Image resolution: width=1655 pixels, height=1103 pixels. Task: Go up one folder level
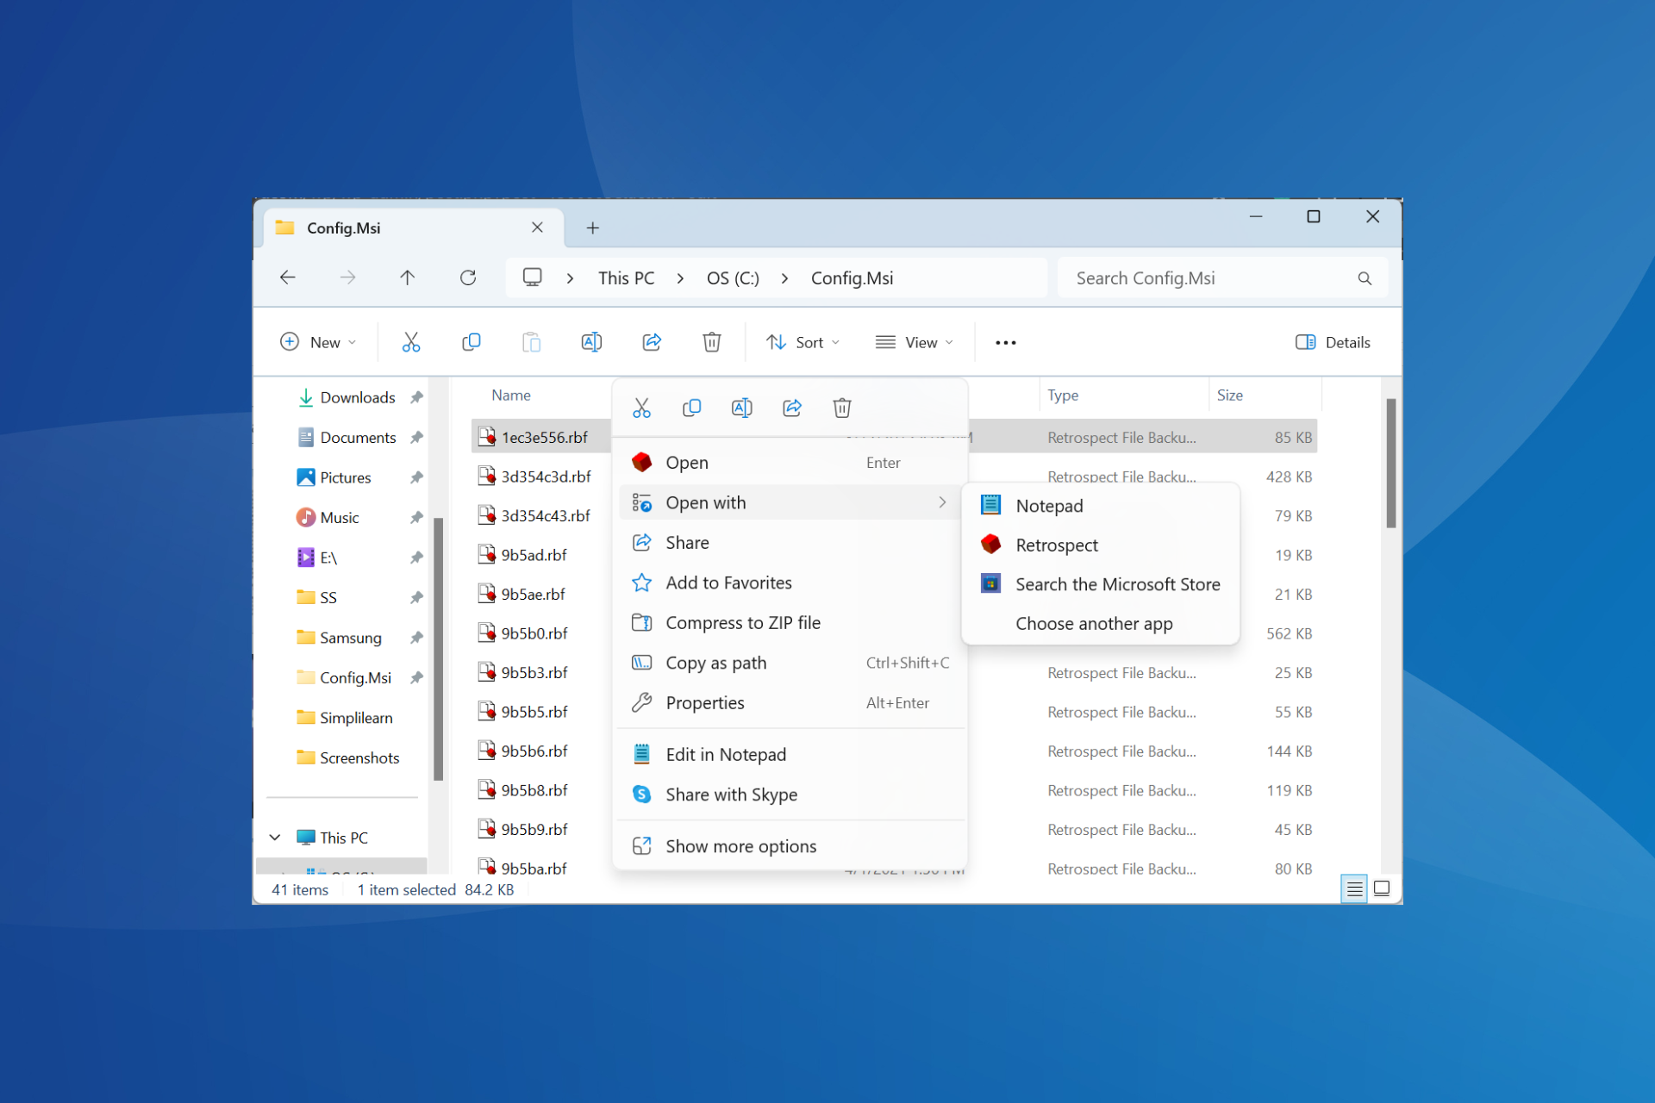coord(408,277)
